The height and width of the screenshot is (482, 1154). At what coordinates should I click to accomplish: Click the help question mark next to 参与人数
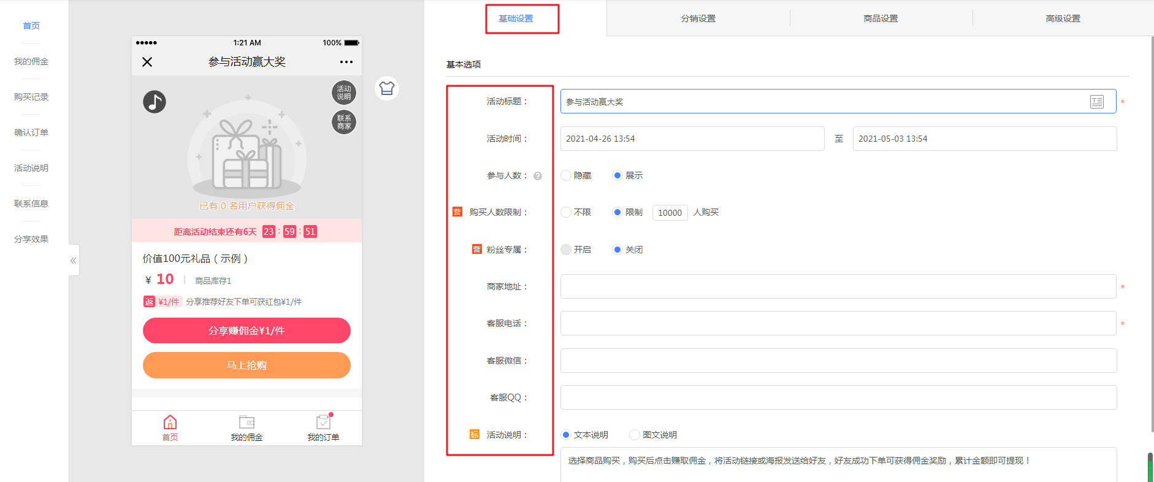(538, 176)
